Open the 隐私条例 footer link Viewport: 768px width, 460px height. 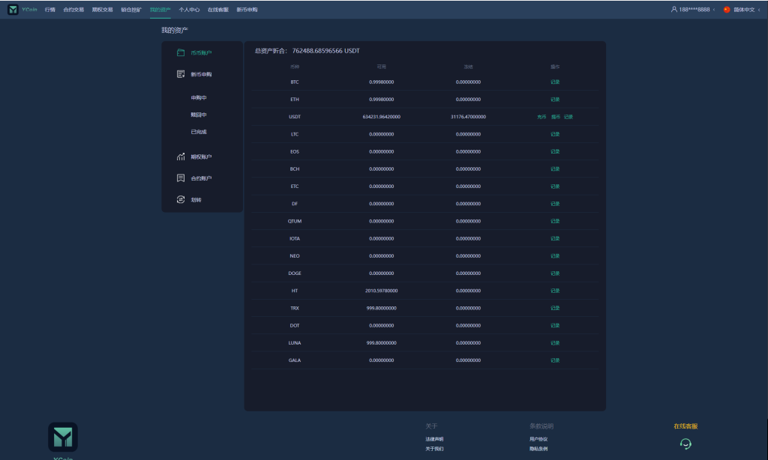click(538, 449)
